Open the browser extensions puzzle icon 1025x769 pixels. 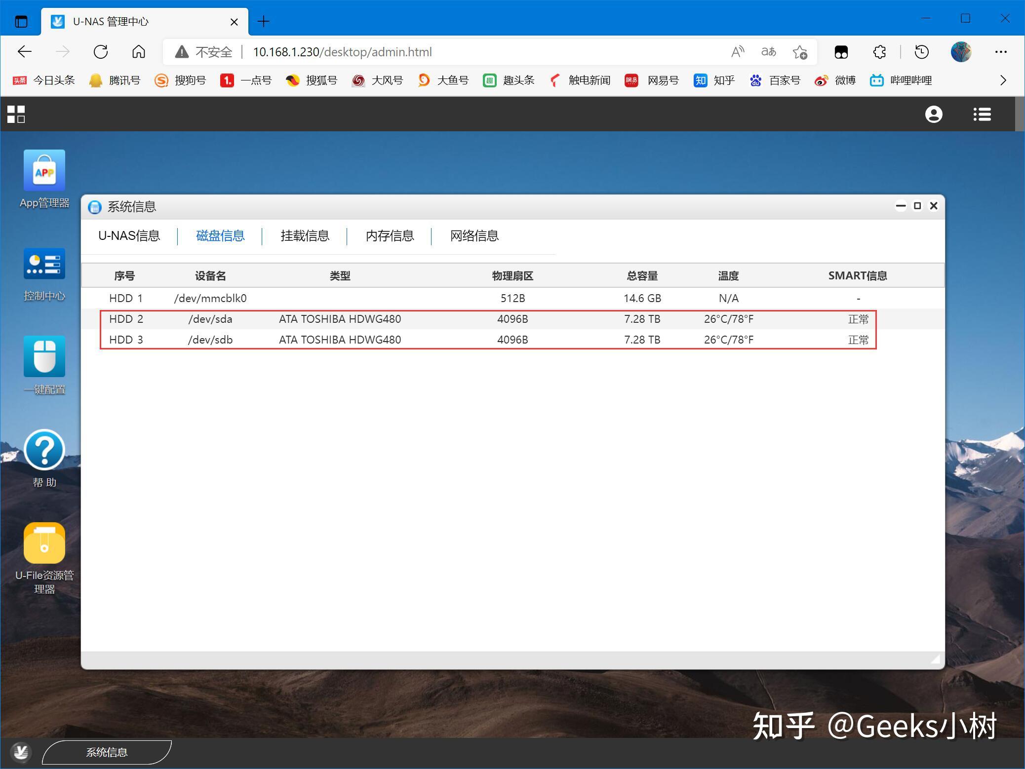coord(879,52)
